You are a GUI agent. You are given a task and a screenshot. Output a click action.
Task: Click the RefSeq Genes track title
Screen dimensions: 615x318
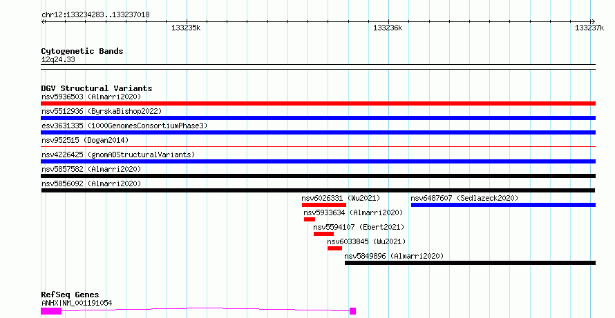(70, 295)
